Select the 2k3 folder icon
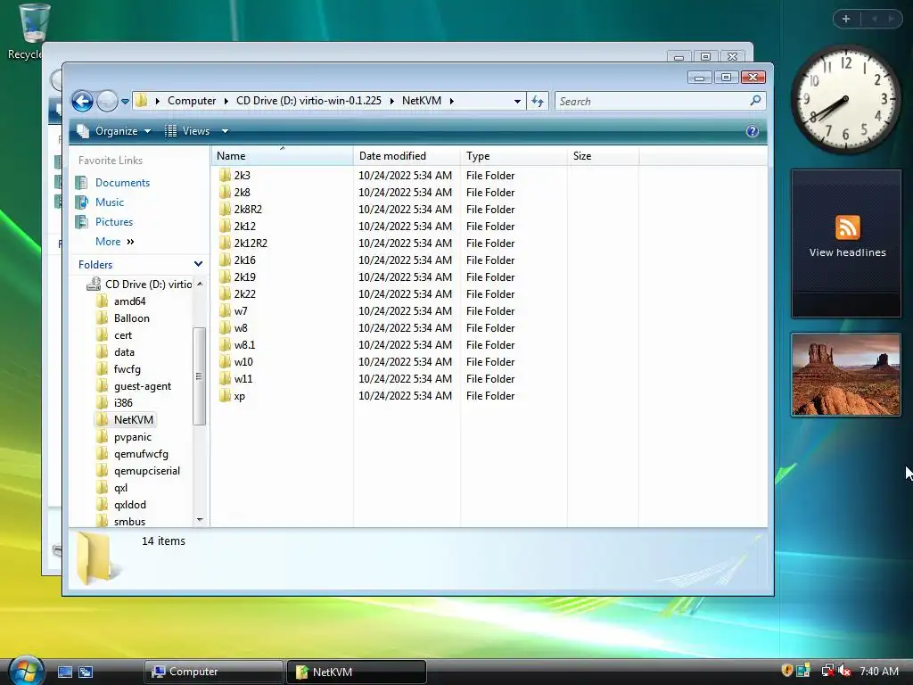This screenshot has height=685, width=913. [226, 176]
